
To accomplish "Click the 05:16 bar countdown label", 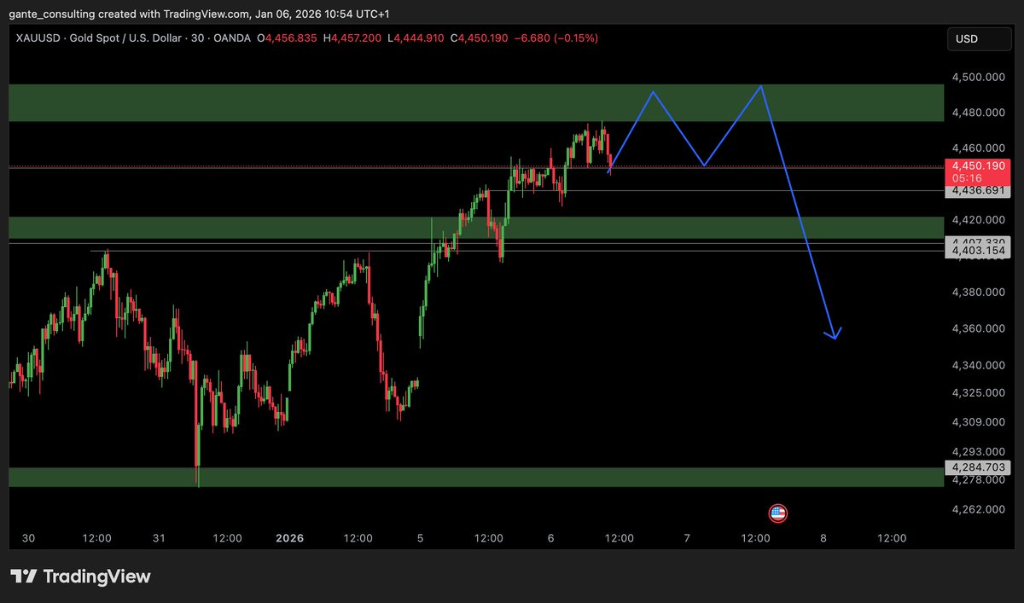I will click(x=968, y=177).
